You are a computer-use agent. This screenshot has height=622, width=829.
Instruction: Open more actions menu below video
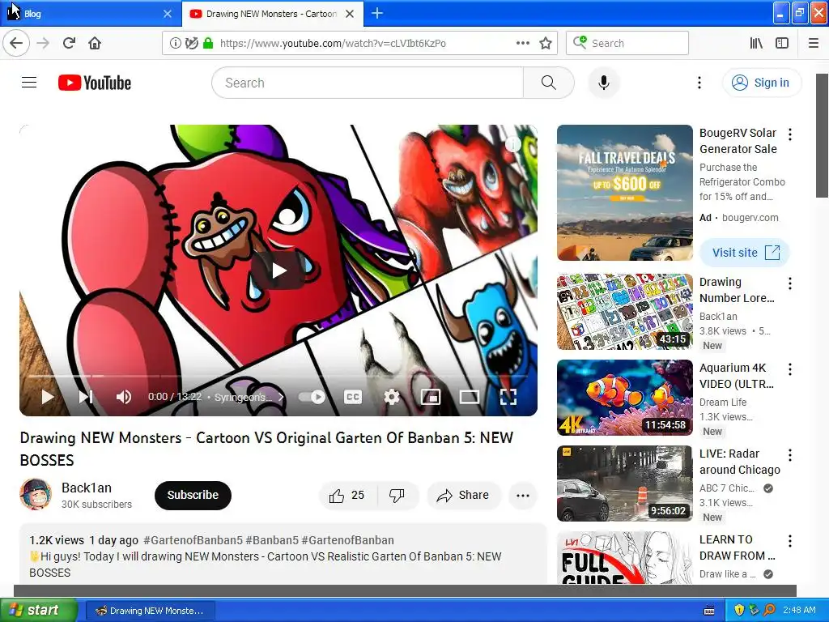click(523, 495)
